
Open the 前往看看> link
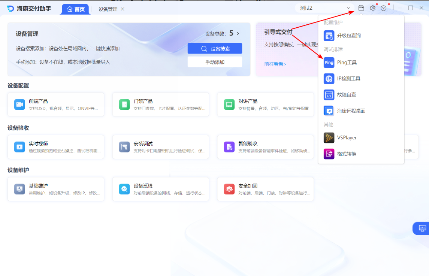[275, 64]
